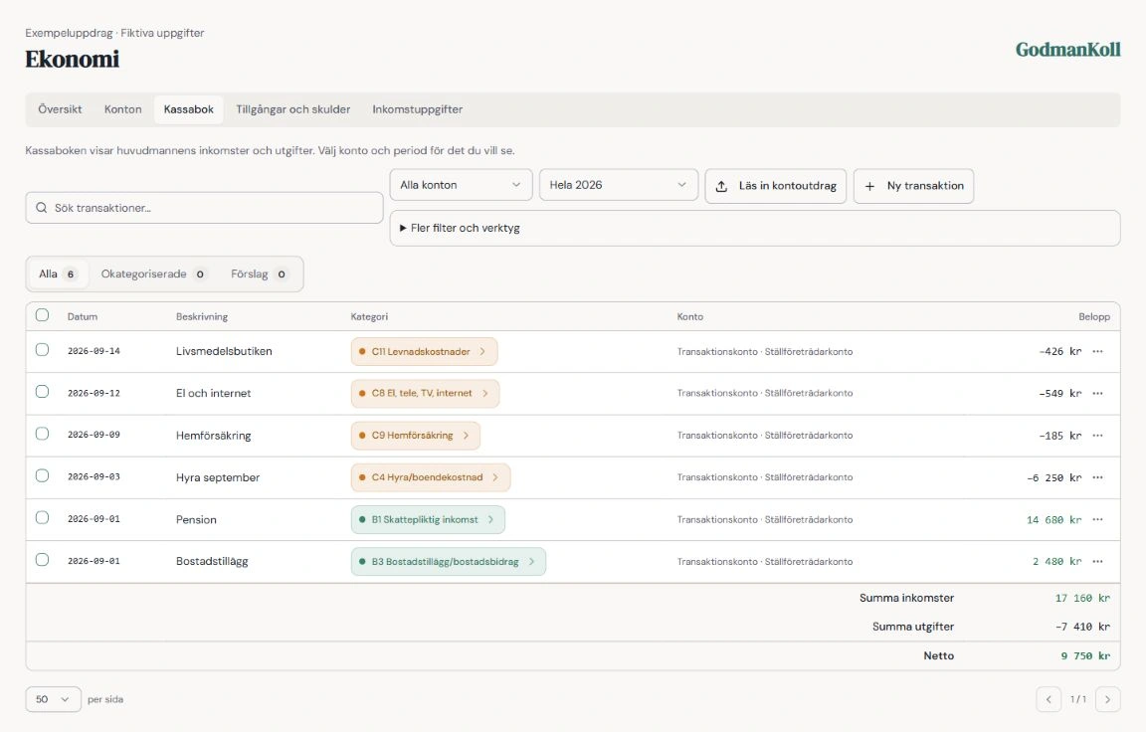Change the B1 Skattepliktig inkomst category chip
This screenshot has width=1146, height=732.
[x=429, y=519]
